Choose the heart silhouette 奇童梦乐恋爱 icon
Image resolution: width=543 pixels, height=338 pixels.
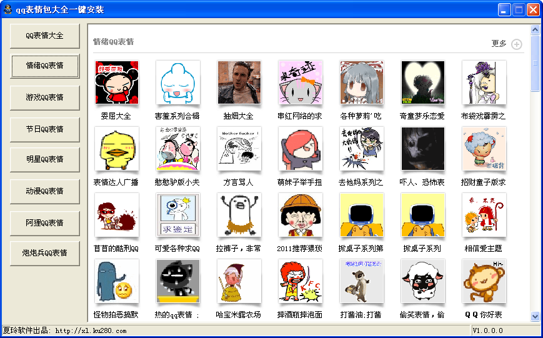tap(423, 82)
